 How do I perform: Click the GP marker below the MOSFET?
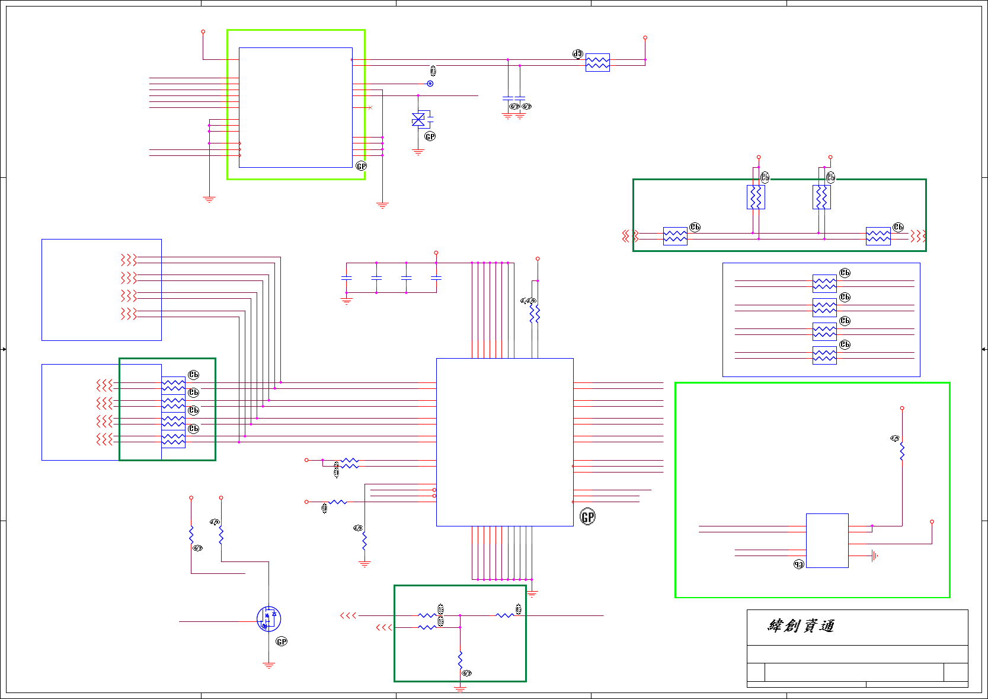point(282,641)
